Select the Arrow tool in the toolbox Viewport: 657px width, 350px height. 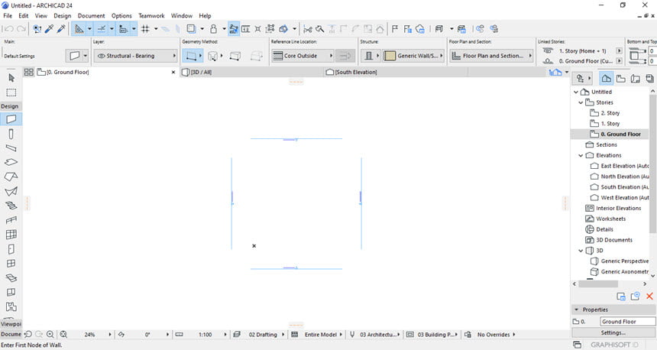pyautogui.click(x=11, y=78)
